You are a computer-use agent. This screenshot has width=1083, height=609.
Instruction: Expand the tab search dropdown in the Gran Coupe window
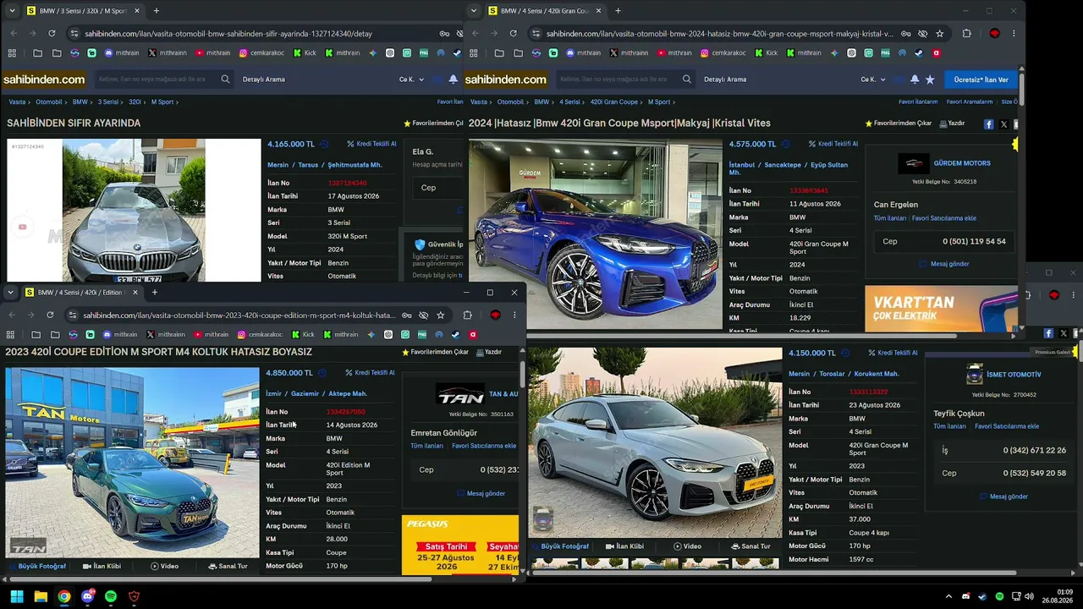473,11
